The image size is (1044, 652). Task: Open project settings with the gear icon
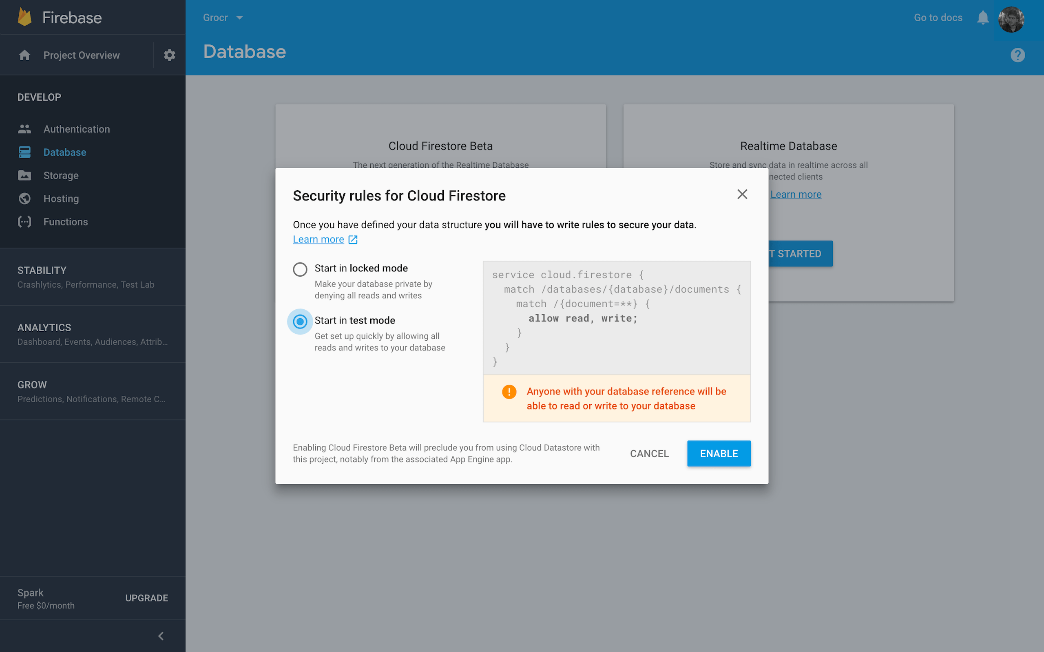[170, 55]
